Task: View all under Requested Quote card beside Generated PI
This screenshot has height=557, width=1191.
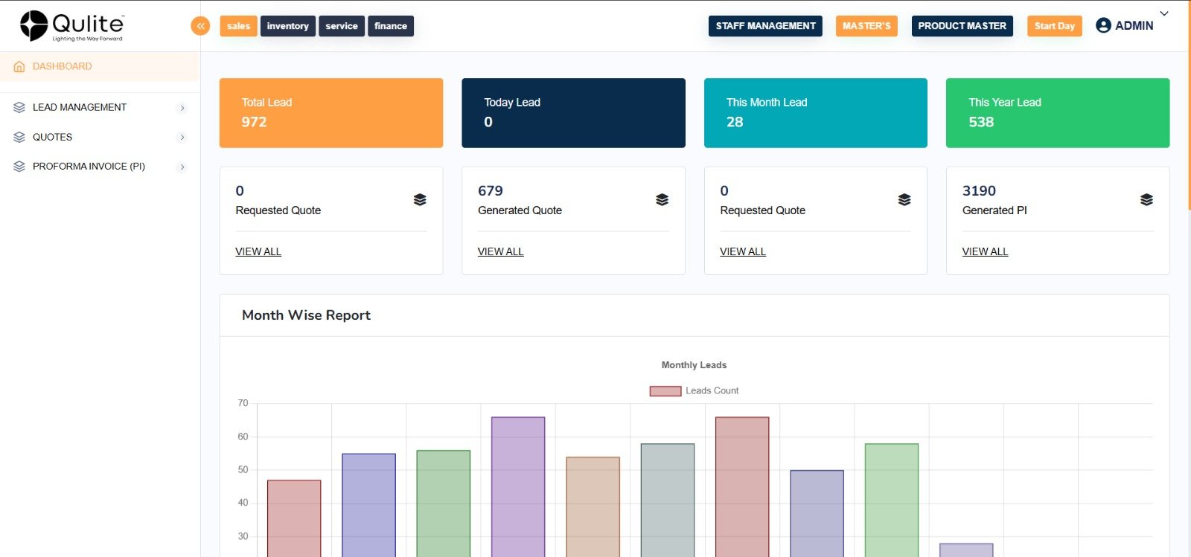Action: click(743, 251)
